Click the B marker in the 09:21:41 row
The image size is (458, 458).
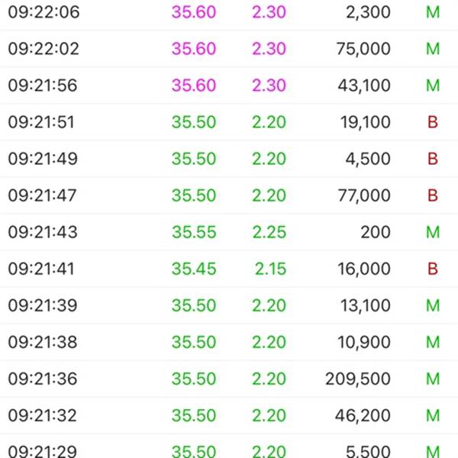433,269
